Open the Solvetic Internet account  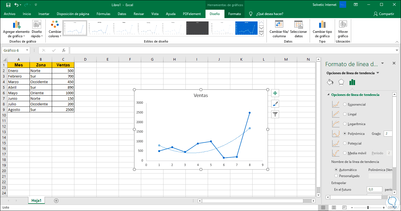(x=324, y=5)
